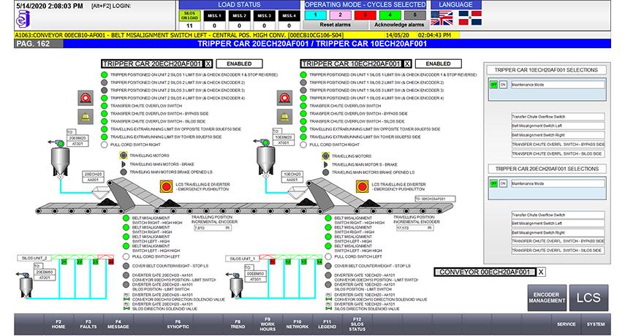
Task: Click emergency pushbutton icon for tripper 10ECH20AF001
Action: point(362,186)
